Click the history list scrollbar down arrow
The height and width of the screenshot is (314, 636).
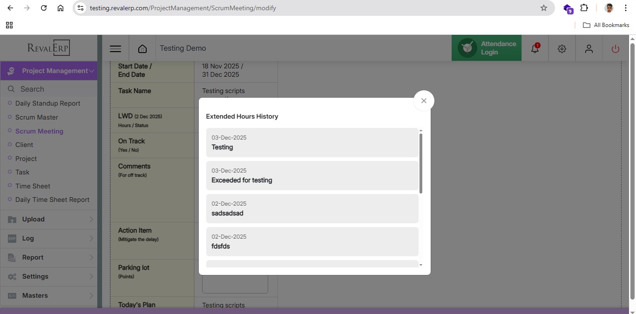click(x=421, y=265)
